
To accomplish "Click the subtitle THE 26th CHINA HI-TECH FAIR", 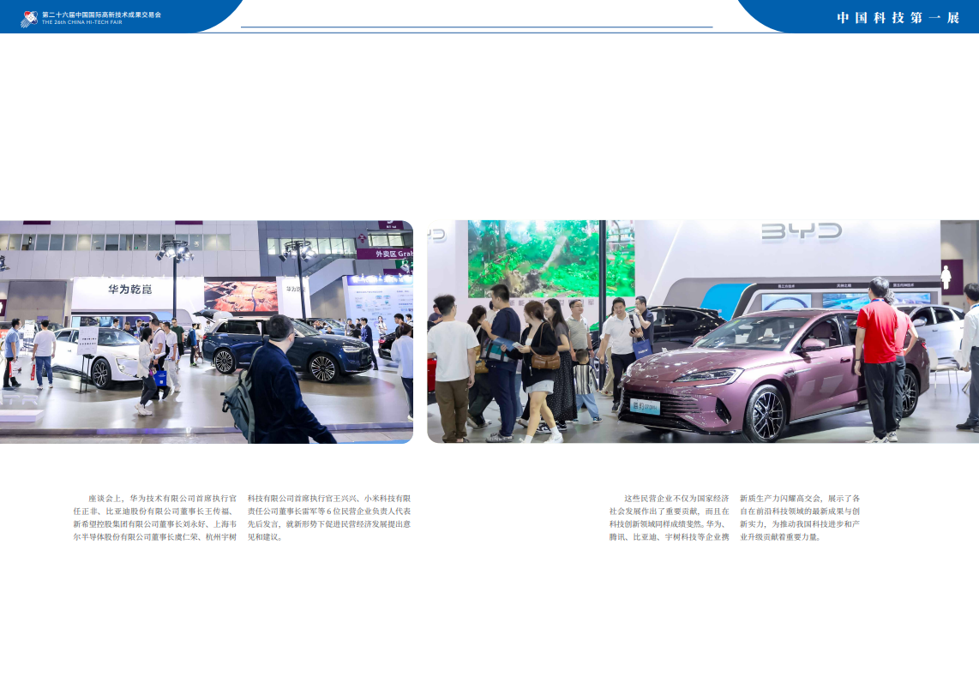I will click(x=81, y=22).
